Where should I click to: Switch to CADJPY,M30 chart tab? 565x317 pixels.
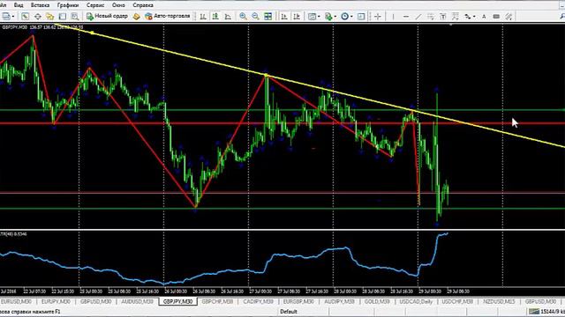259,301
